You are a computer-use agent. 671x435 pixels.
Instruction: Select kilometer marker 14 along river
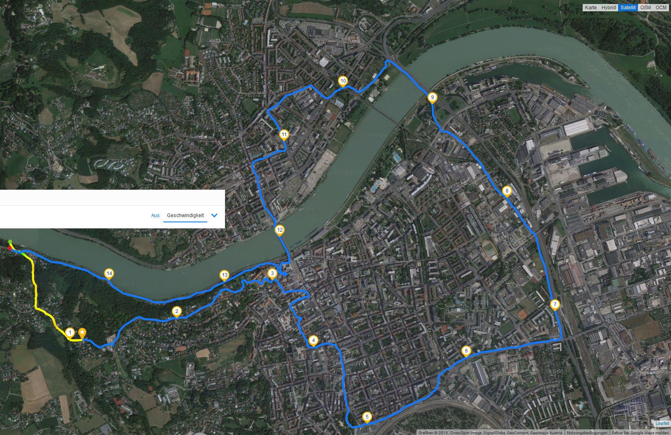point(109,274)
